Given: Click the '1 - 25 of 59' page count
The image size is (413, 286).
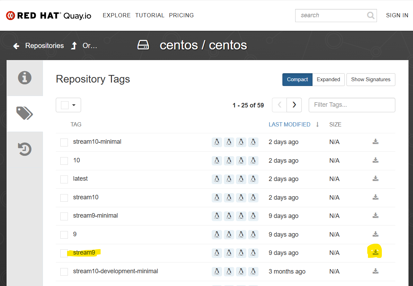Looking at the screenshot, I should click(248, 105).
